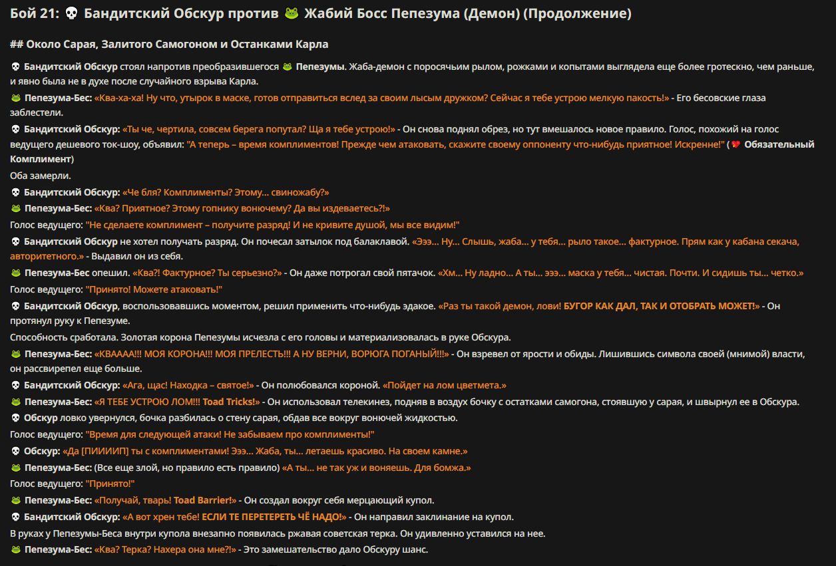Click text "Выдавил он из себя."
The height and width of the screenshot is (566, 836).
click(136, 256)
